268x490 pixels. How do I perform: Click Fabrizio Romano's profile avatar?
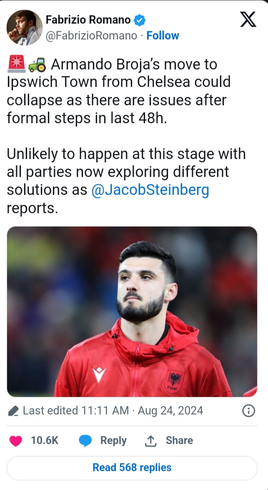coord(25,27)
